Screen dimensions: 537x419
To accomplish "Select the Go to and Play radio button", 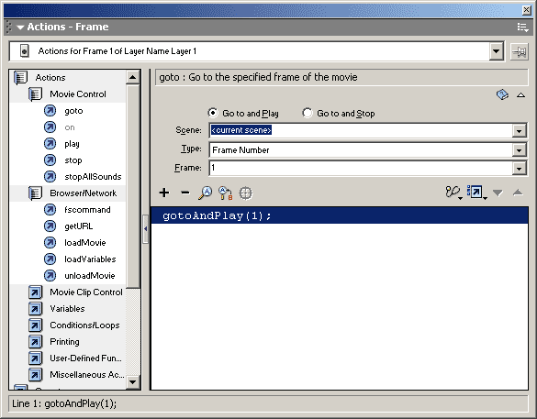I will [213, 113].
